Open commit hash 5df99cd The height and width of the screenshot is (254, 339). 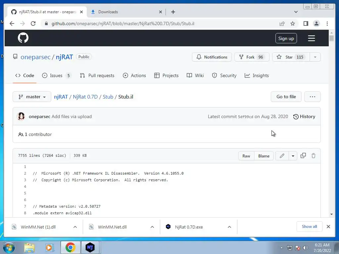pyautogui.click(x=245, y=117)
